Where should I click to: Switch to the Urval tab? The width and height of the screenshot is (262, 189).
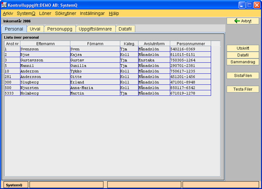point(35,29)
